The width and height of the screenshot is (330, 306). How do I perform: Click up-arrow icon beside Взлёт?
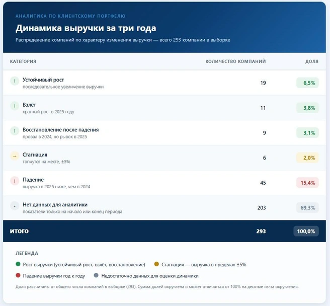coord(15,106)
